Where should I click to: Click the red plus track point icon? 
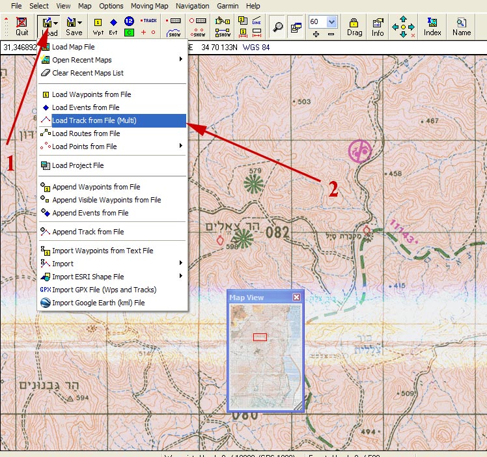point(143,32)
